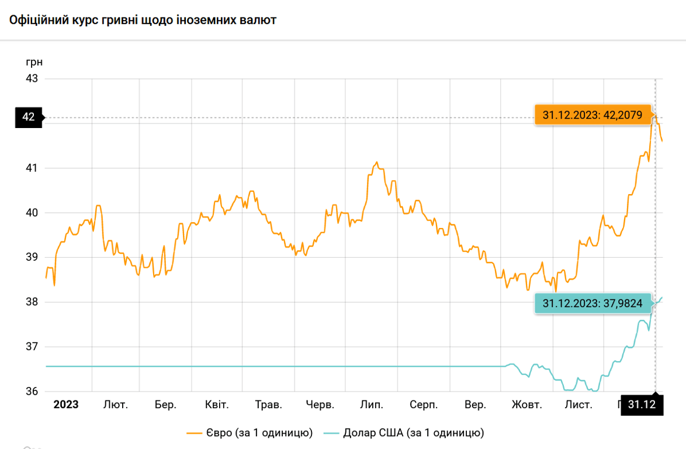Click the black 42 y-axis value marker
Viewport: 686px width, 449px height.
point(28,117)
